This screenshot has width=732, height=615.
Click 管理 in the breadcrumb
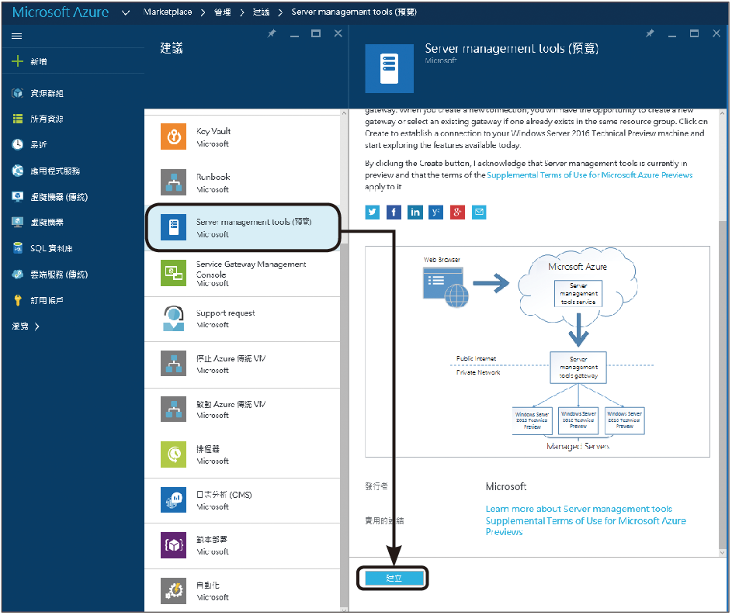pos(223,12)
